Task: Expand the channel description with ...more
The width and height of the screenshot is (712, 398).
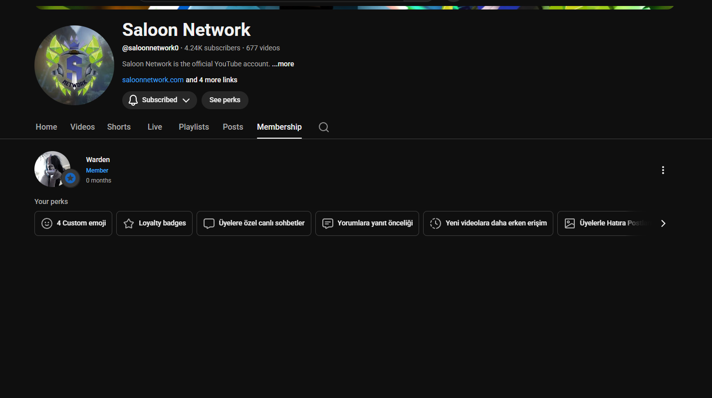Action: click(x=283, y=64)
